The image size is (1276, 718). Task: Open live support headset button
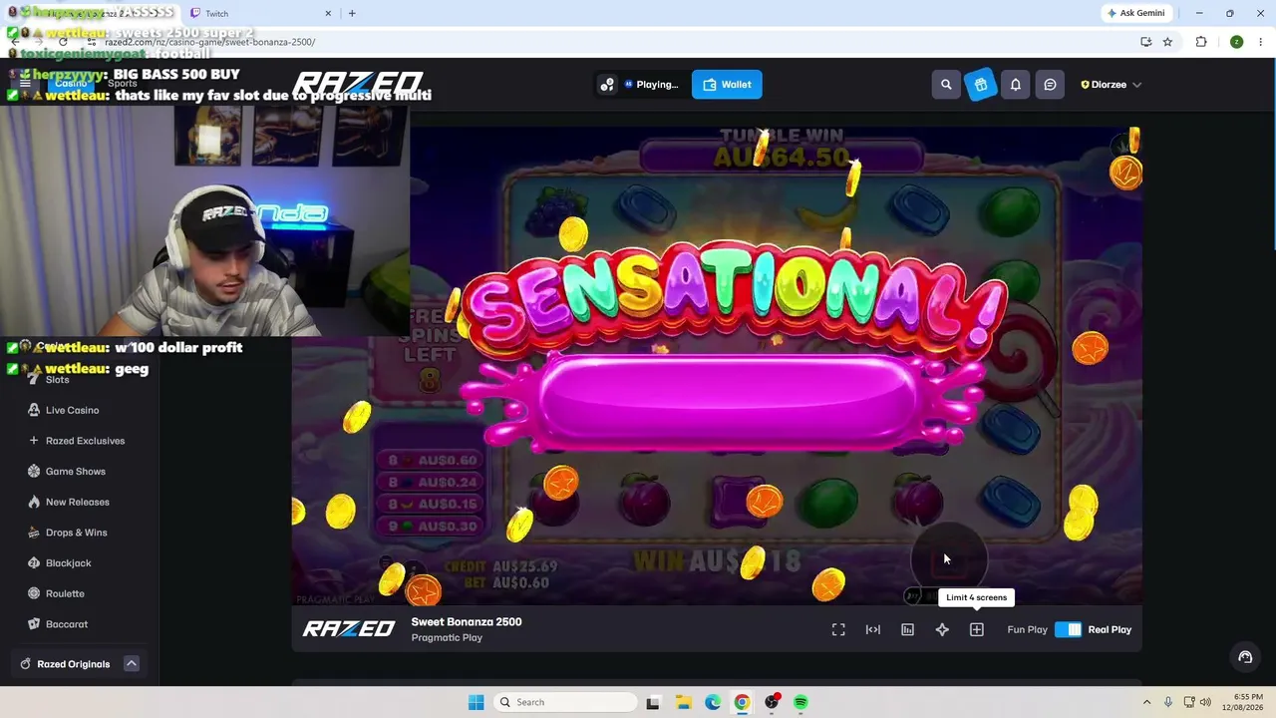(1245, 656)
